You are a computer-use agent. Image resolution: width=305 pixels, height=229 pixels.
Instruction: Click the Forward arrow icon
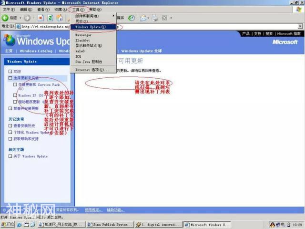pyautogui.click(x=27, y=18)
